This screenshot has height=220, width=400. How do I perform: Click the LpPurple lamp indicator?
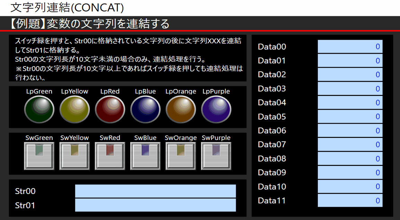pos(216,109)
